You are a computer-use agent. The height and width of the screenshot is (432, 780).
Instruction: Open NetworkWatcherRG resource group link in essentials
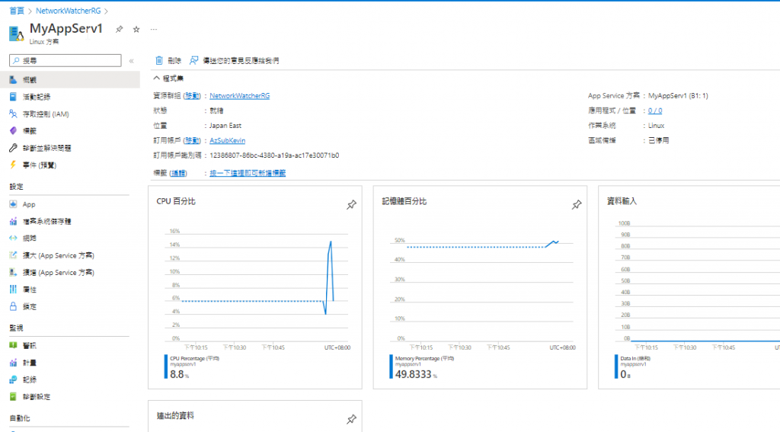click(239, 95)
